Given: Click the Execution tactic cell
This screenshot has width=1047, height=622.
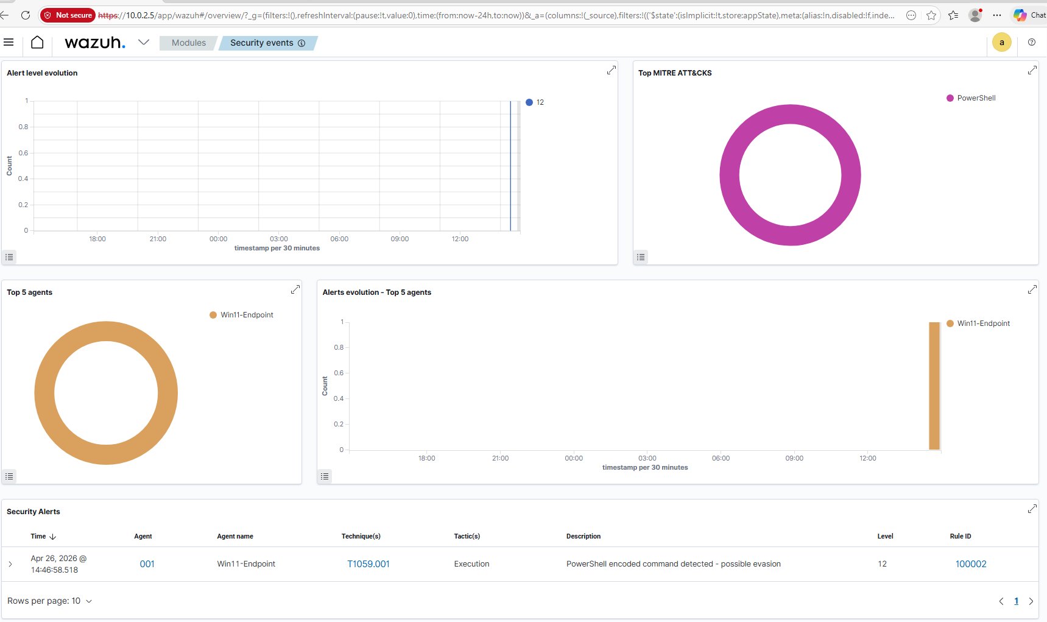Looking at the screenshot, I should click(471, 564).
